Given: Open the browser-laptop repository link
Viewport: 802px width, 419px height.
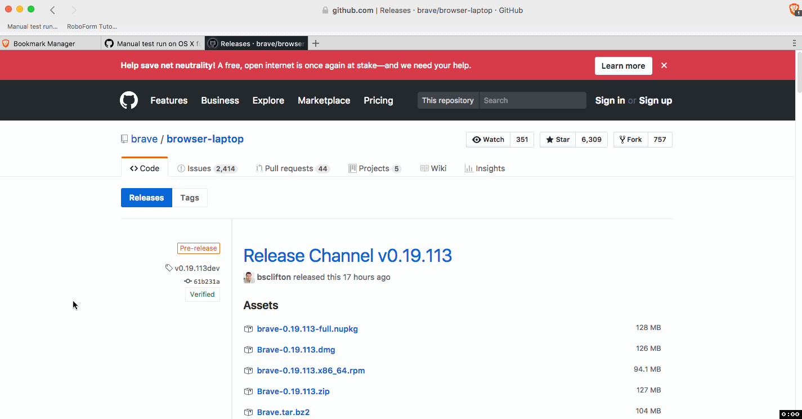Looking at the screenshot, I should point(205,139).
